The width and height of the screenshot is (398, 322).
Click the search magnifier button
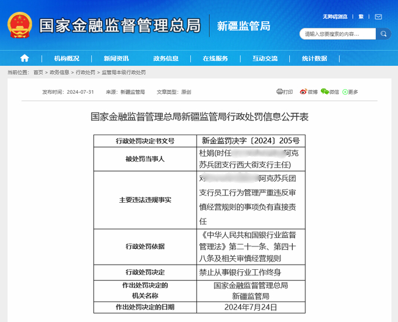tap(383, 34)
